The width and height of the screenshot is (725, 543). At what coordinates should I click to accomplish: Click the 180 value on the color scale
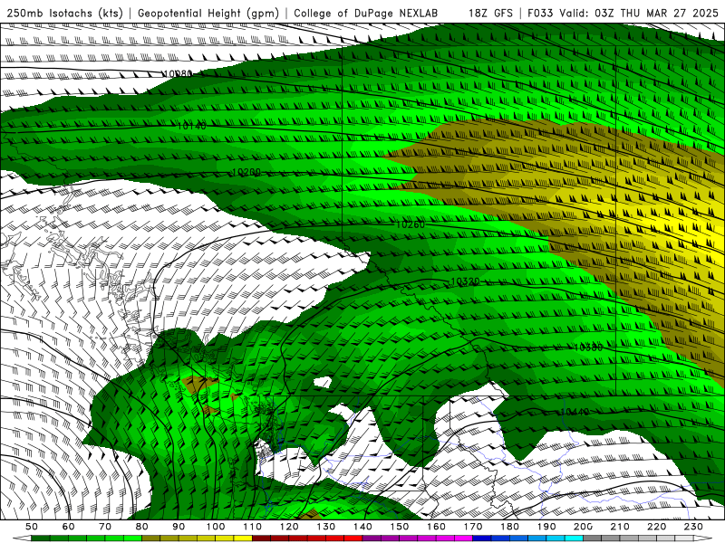509,527
